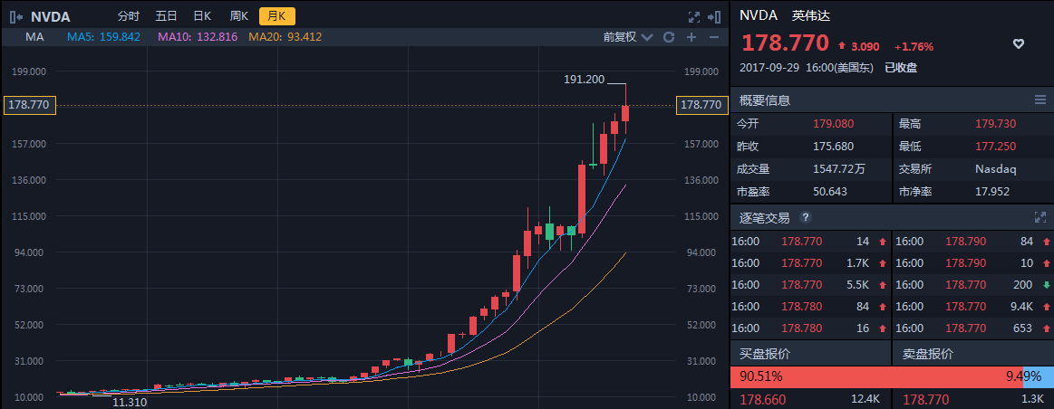Image resolution: width=1054 pixels, height=409 pixels.
Task: Add NVDA to favorites heart icon
Action: pos(1018,43)
